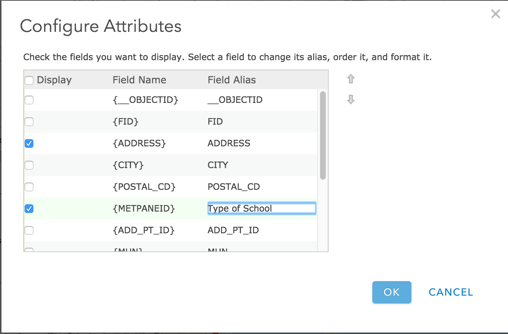Enable the FID field checkbox

(x=29, y=122)
